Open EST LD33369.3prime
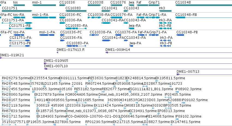232x126 pixels. tap(67, 108)
